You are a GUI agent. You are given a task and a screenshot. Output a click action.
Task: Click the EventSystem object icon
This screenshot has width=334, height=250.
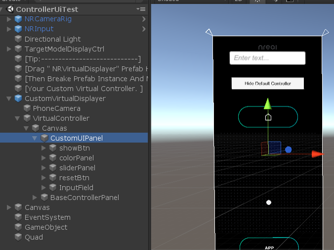click(x=18, y=217)
